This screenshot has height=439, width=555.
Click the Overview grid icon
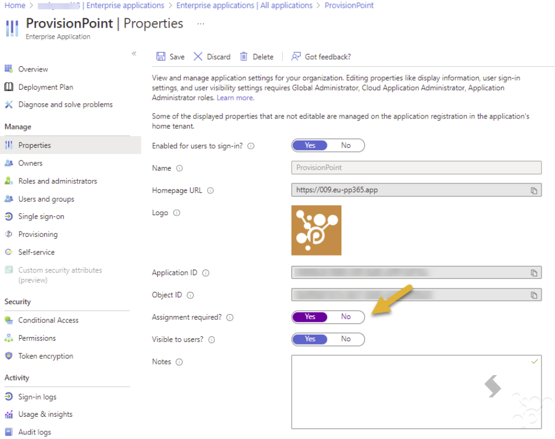click(x=9, y=69)
